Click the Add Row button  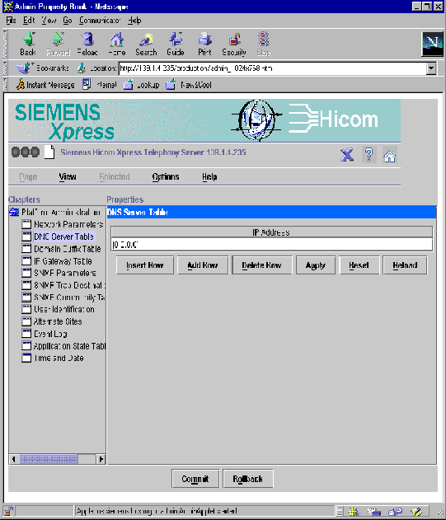[203, 265]
